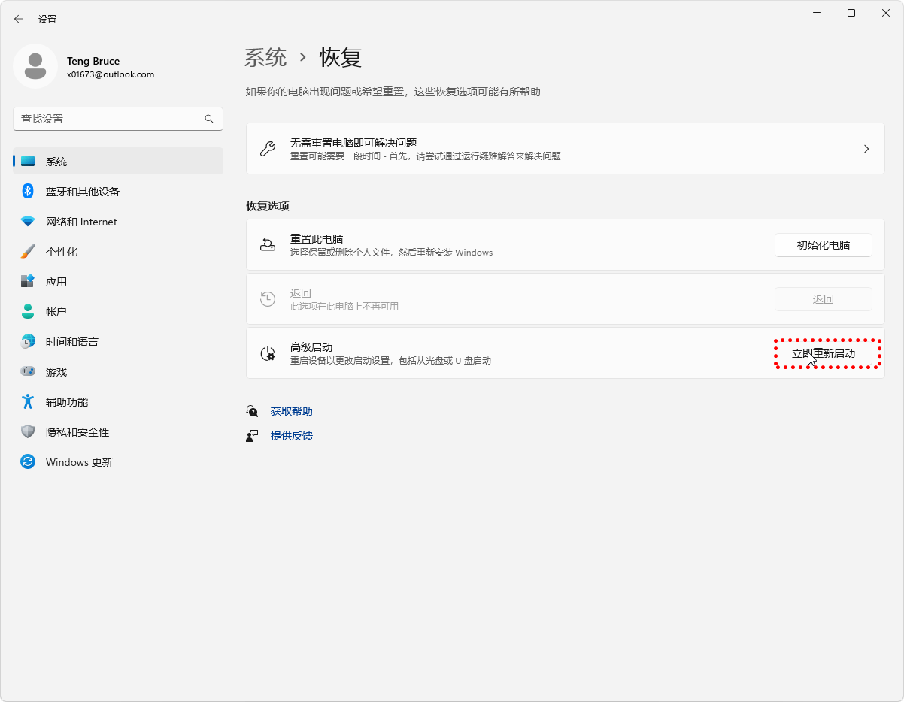Expand 无需重置电脑即可解决问题 chevron arrow
This screenshot has width=904, height=702.
866,149
